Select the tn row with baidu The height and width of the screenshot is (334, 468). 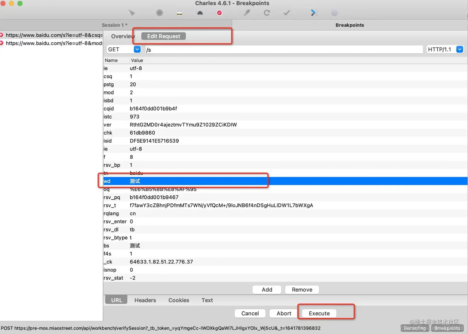click(x=285, y=173)
